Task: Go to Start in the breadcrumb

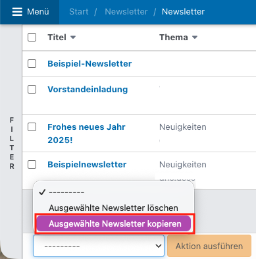Action: (79, 12)
